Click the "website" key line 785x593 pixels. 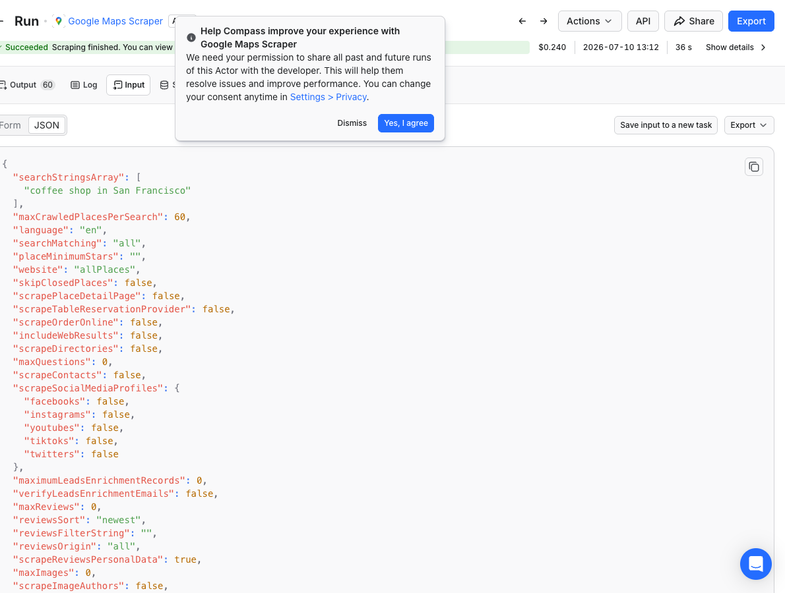click(x=77, y=269)
